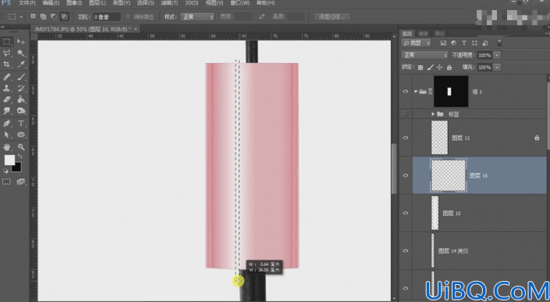Select the Eraser tool

7,100
